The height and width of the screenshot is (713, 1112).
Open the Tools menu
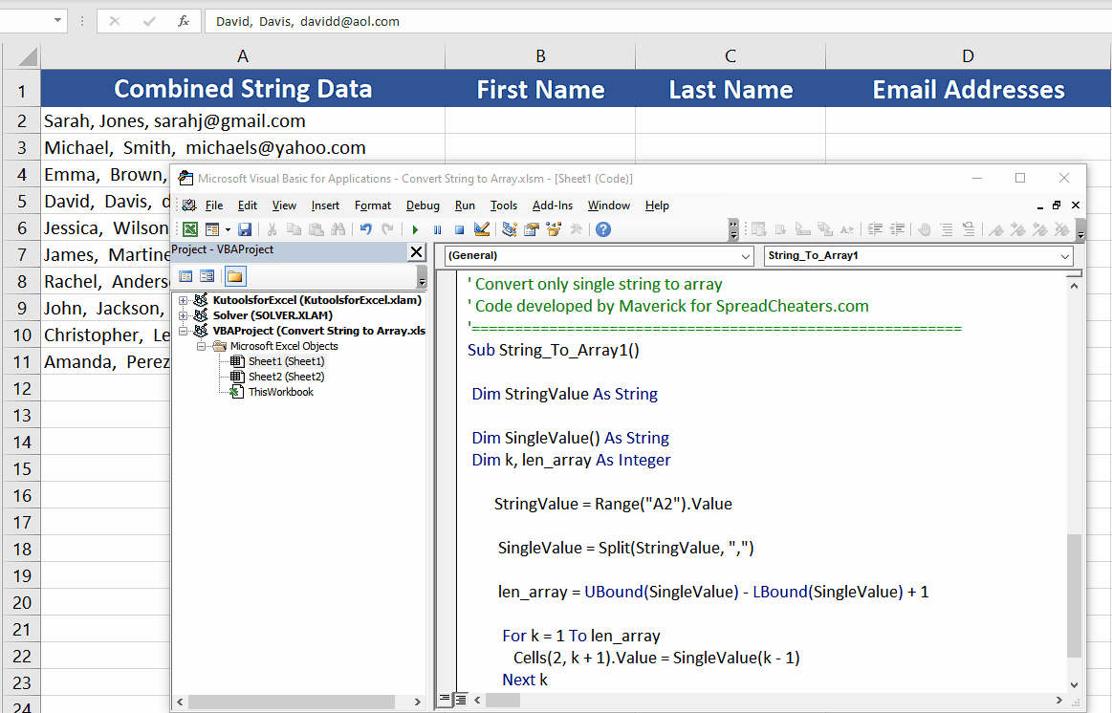pos(504,205)
